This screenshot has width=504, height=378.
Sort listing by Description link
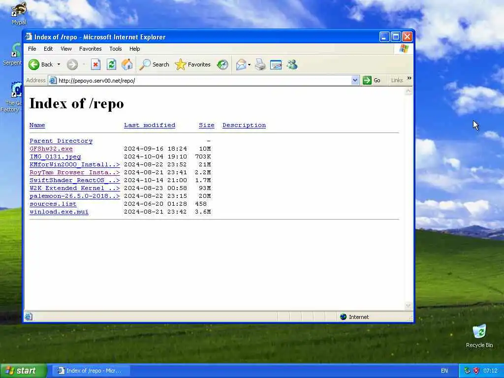click(x=244, y=125)
